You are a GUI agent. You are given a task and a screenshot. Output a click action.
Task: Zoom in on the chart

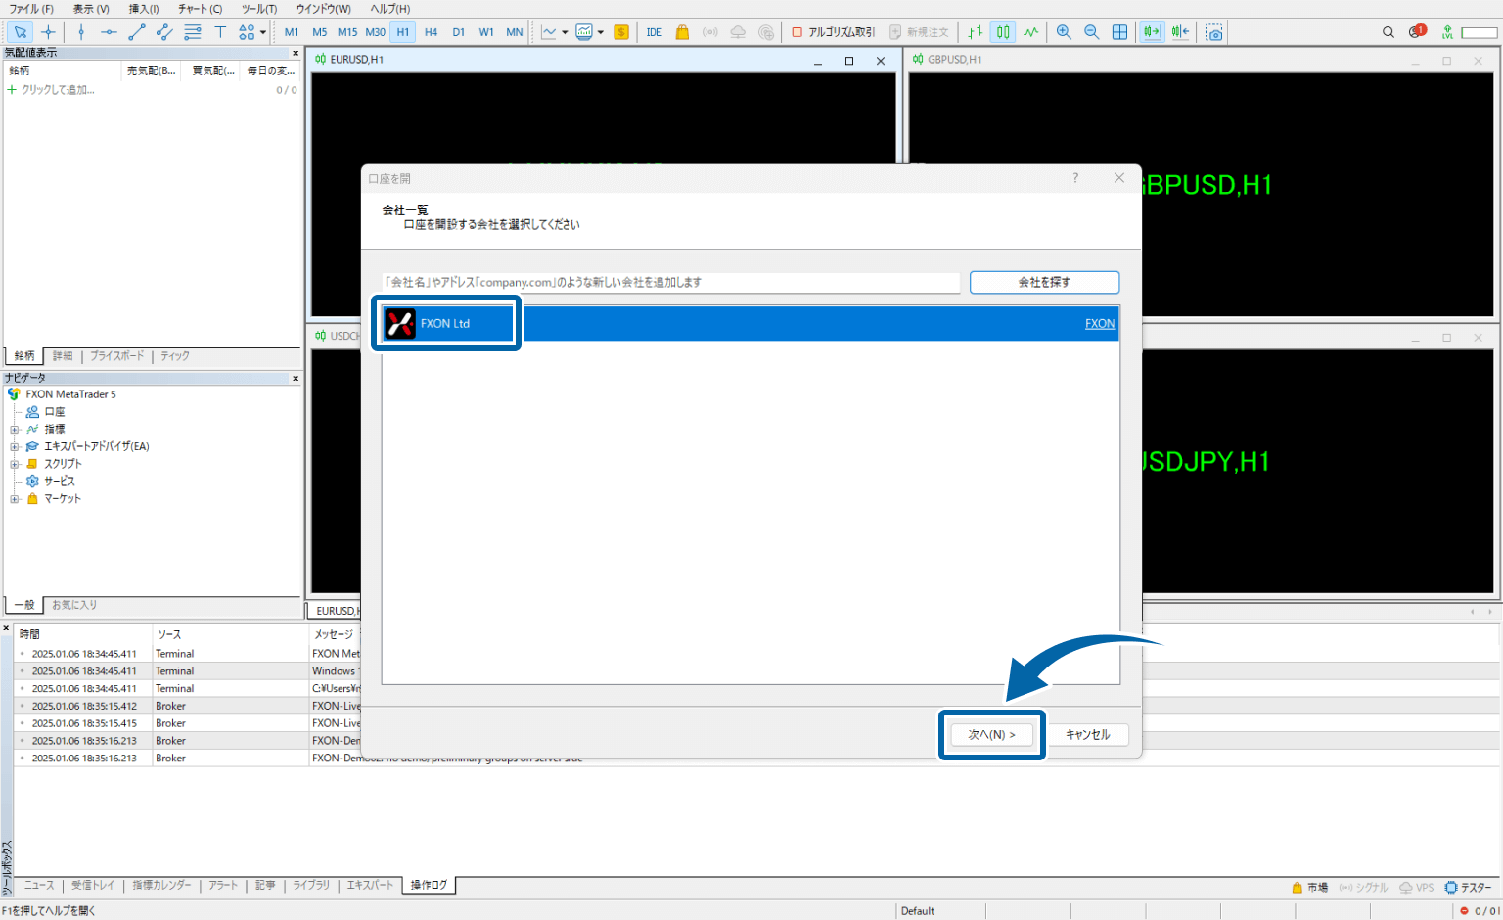1064,32
